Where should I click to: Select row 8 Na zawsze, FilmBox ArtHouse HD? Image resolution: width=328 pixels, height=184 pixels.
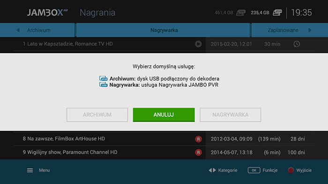(x=164, y=139)
